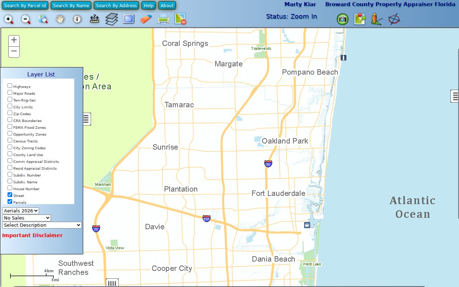Expand the Select Description dropdown

42,225
